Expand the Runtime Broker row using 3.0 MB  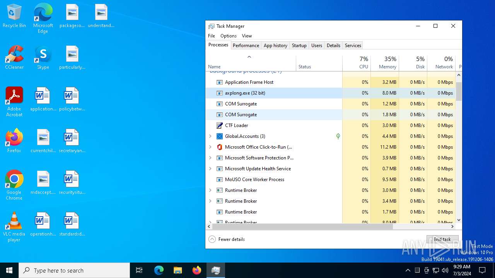(210, 190)
